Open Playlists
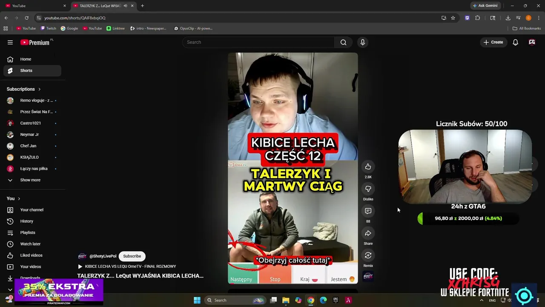The height and width of the screenshot is (307, 545). tap(32, 233)
